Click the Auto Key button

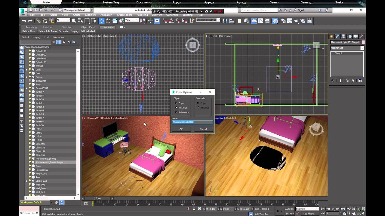pyautogui.click(x=290, y=209)
